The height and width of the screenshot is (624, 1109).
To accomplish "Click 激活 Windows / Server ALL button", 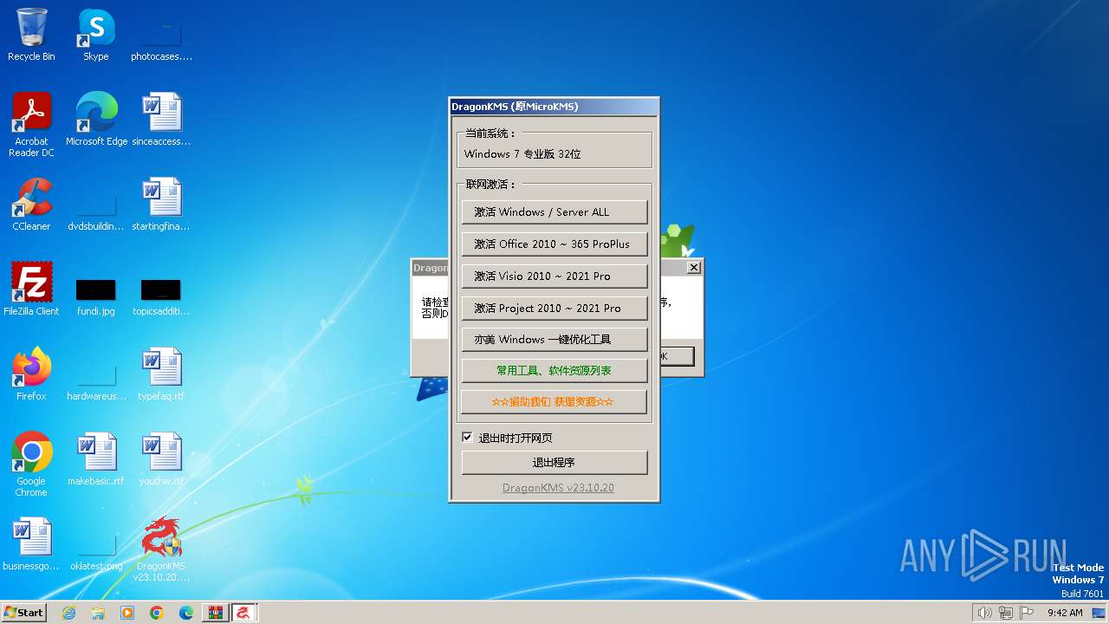I will pos(554,211).
